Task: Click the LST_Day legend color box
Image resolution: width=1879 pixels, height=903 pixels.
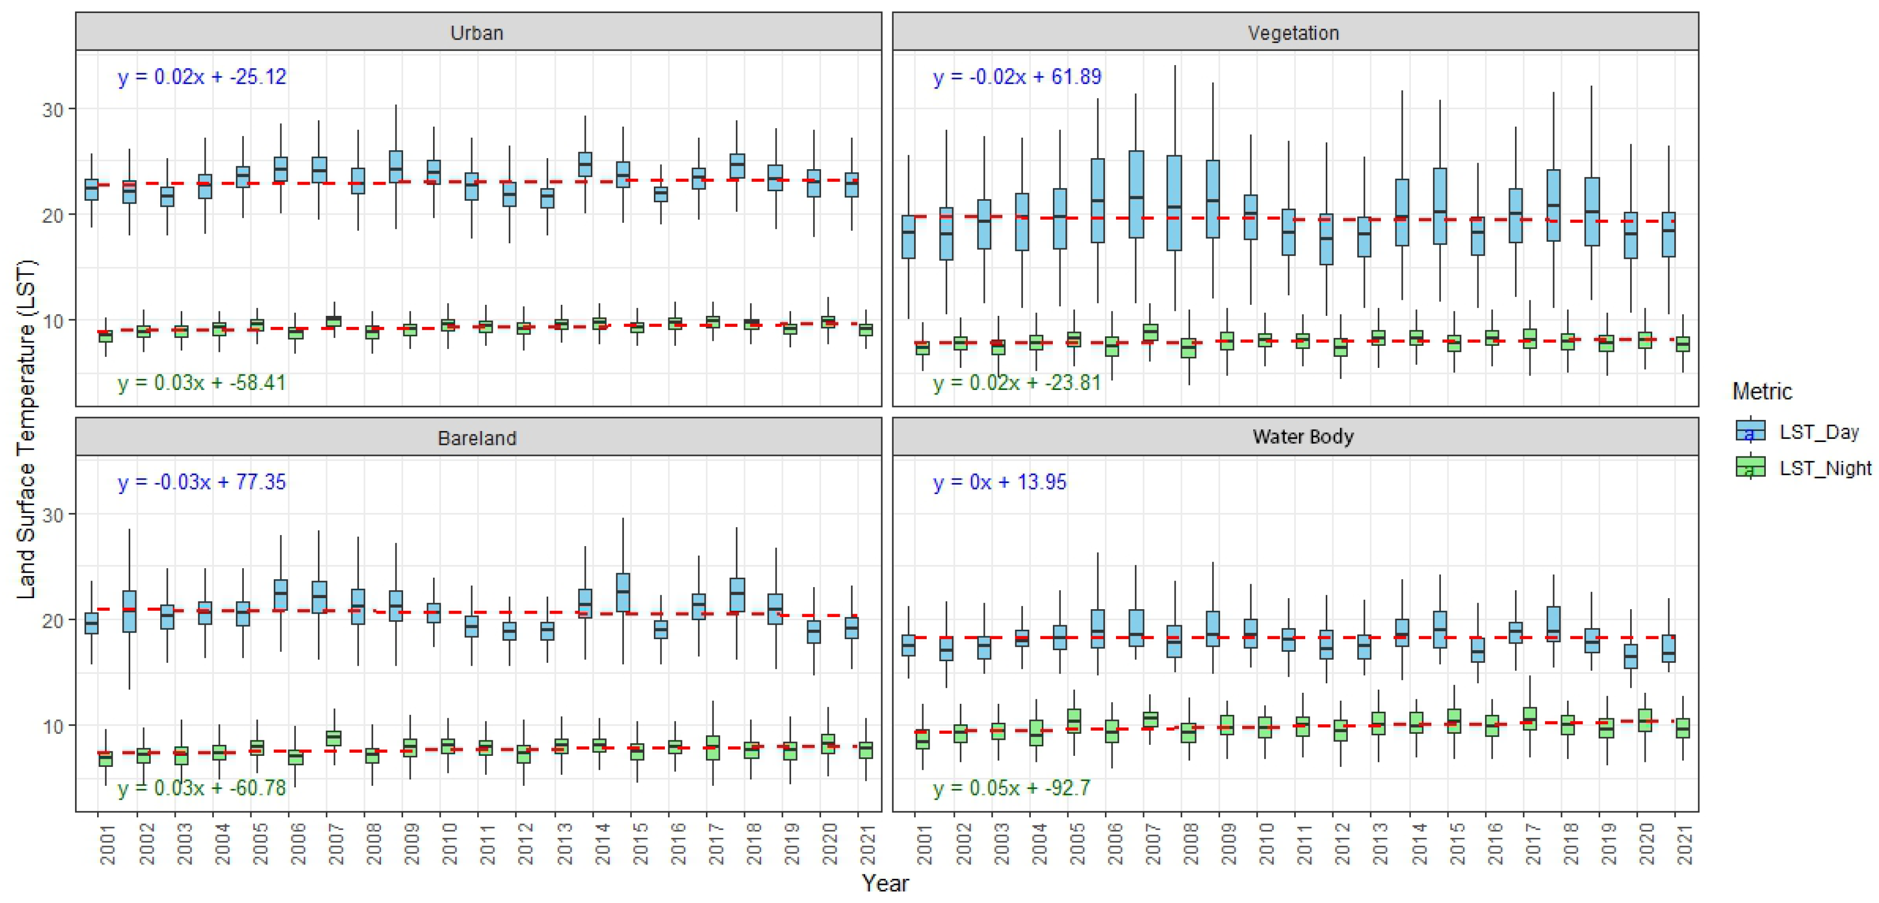Action: (x=1750, y=431)
